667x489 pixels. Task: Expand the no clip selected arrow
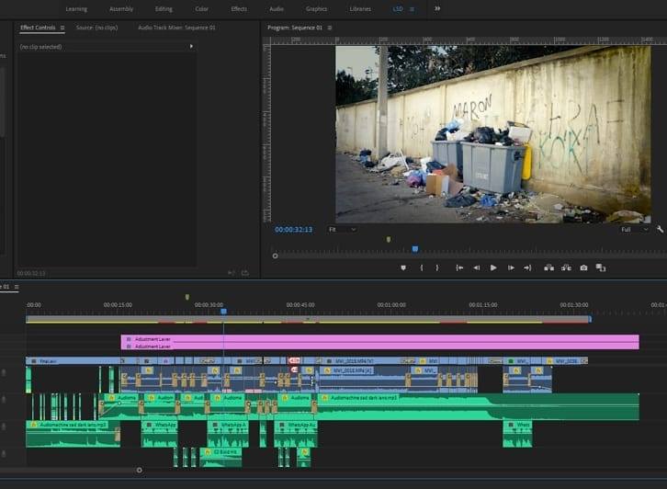(x=191, y=46)
